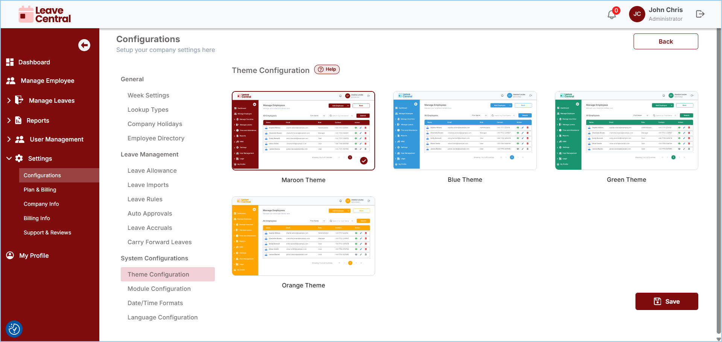Click the selected Maroon Theme thumbnail
The height and width of the screenshot is (342, 722).
[x=303, y=131]
